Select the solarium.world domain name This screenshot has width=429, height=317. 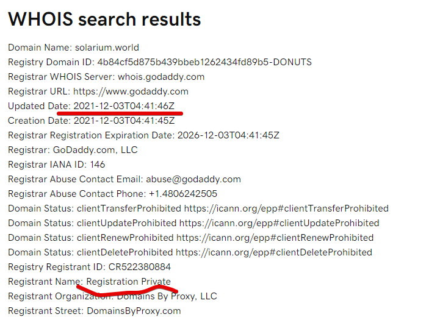(x=107, y=48)
